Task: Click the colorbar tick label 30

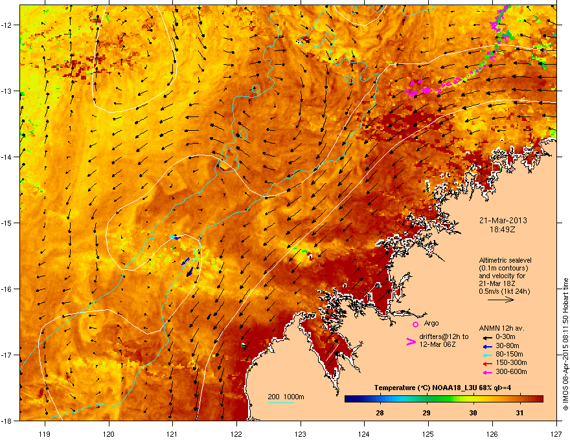Action: pos(473,413)
